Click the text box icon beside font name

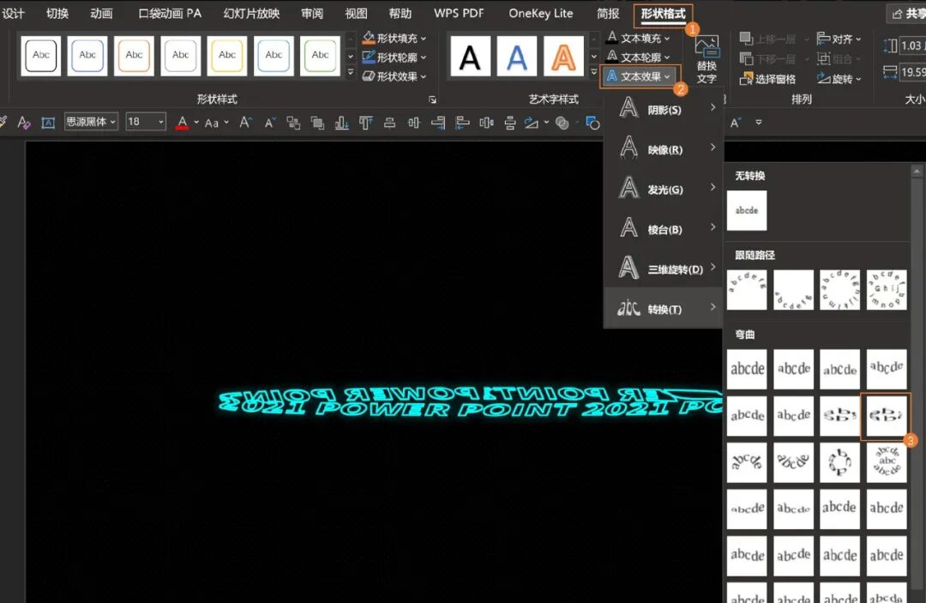coord(48,123)
